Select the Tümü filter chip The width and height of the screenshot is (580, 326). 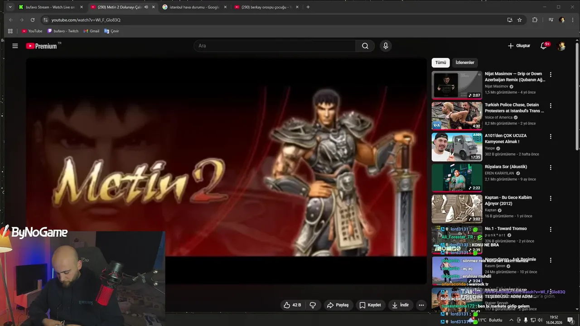(441, 62)
